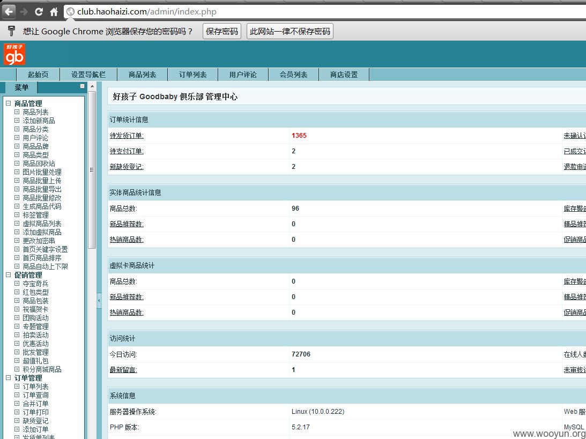Click the browser forward arrow
Image resolution: width=586 pixels, height=439 pixels.
pos(24,12)
